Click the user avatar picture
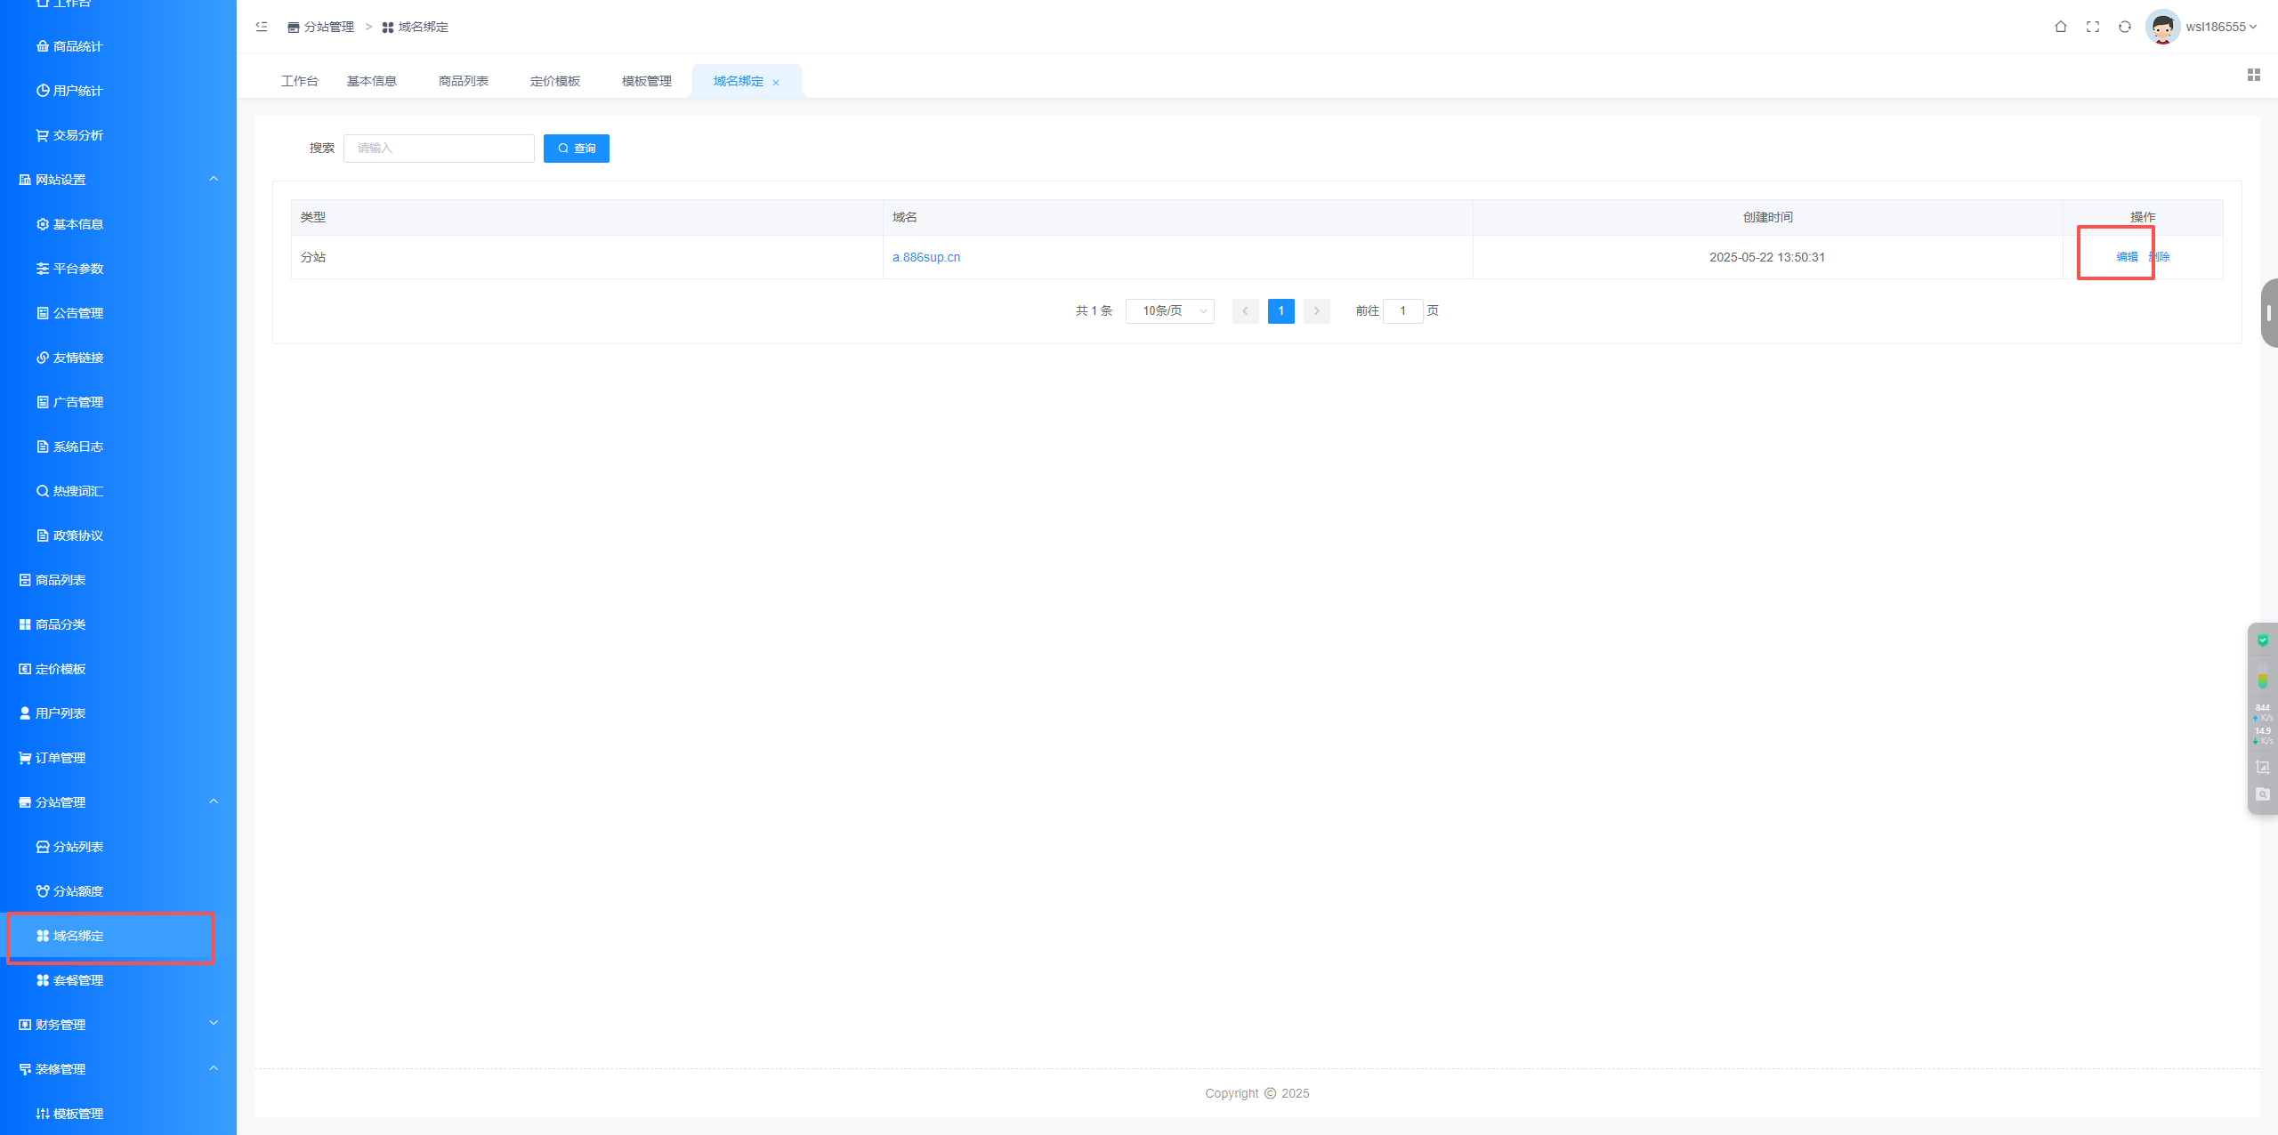The height and width of the screenshot is (1135, 2278). (2162, 27)
